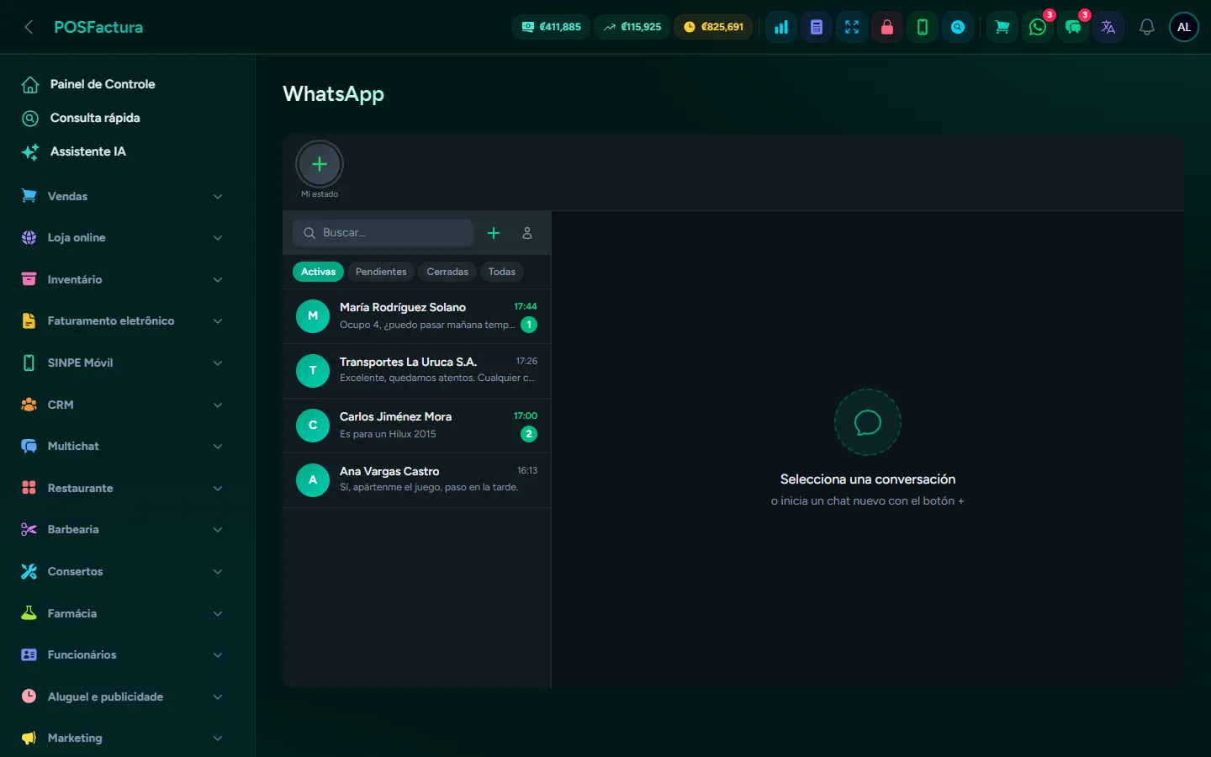Open the notifications bell

(1146, 27)
